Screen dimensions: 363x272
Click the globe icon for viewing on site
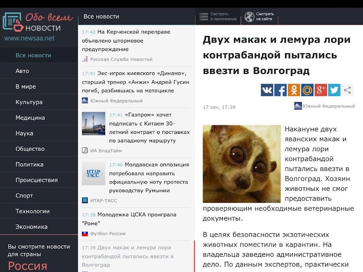click(249, 17)
